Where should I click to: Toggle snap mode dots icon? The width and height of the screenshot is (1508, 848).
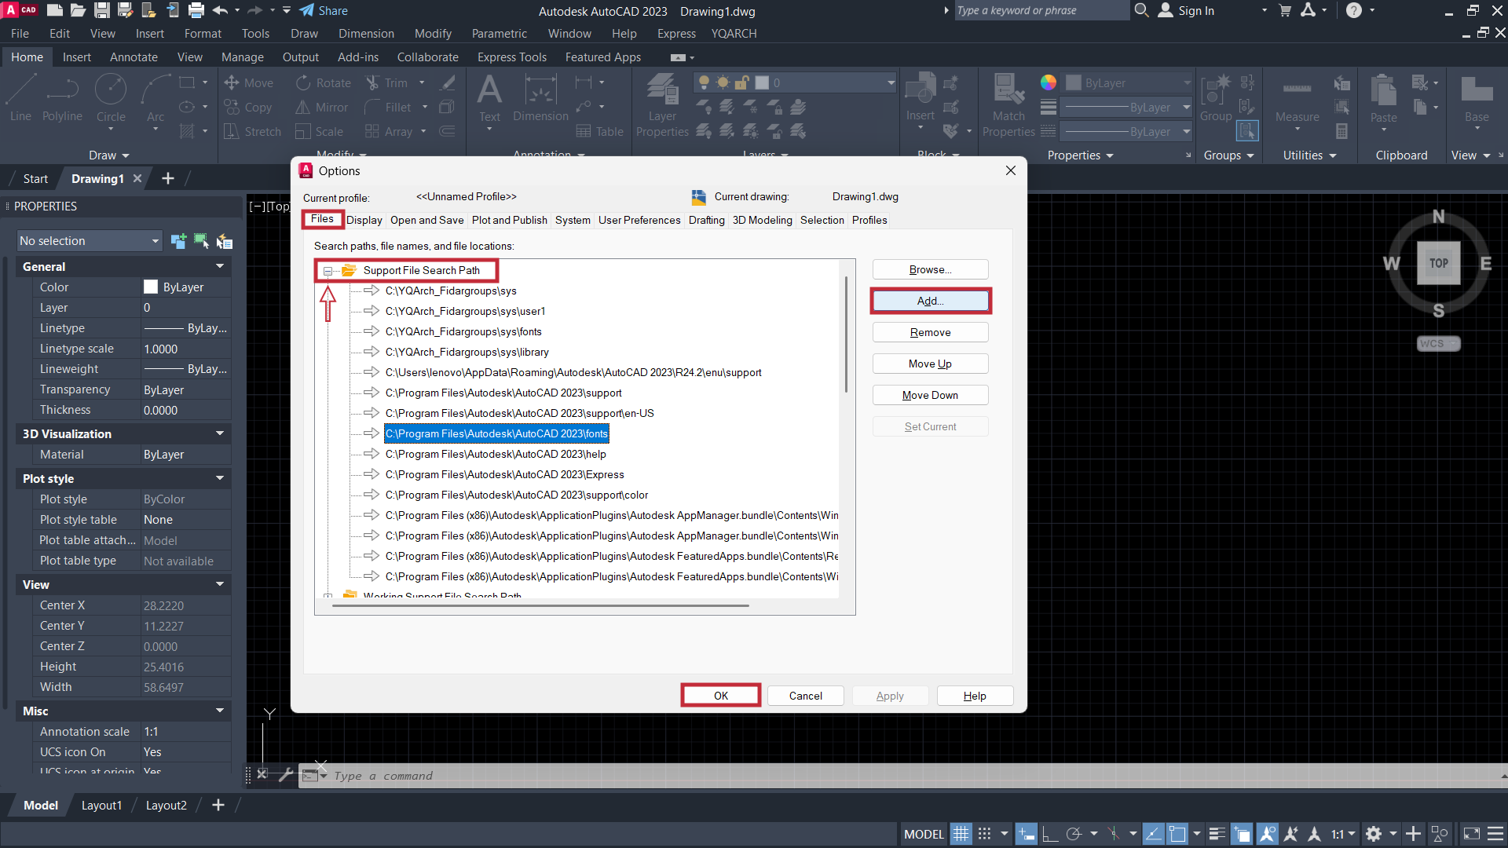[x=984, y=834]
